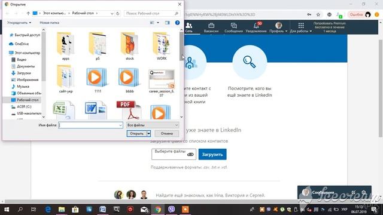Click the Новая папка button
Image resolution: width=383 pixels, height=215 pixels.
pyautogui.click(x=49, y=23)
